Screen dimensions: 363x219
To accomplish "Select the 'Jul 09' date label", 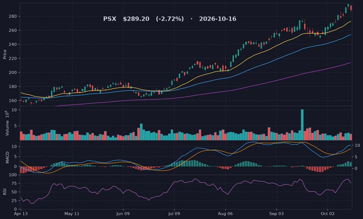I will pos(174,214).
